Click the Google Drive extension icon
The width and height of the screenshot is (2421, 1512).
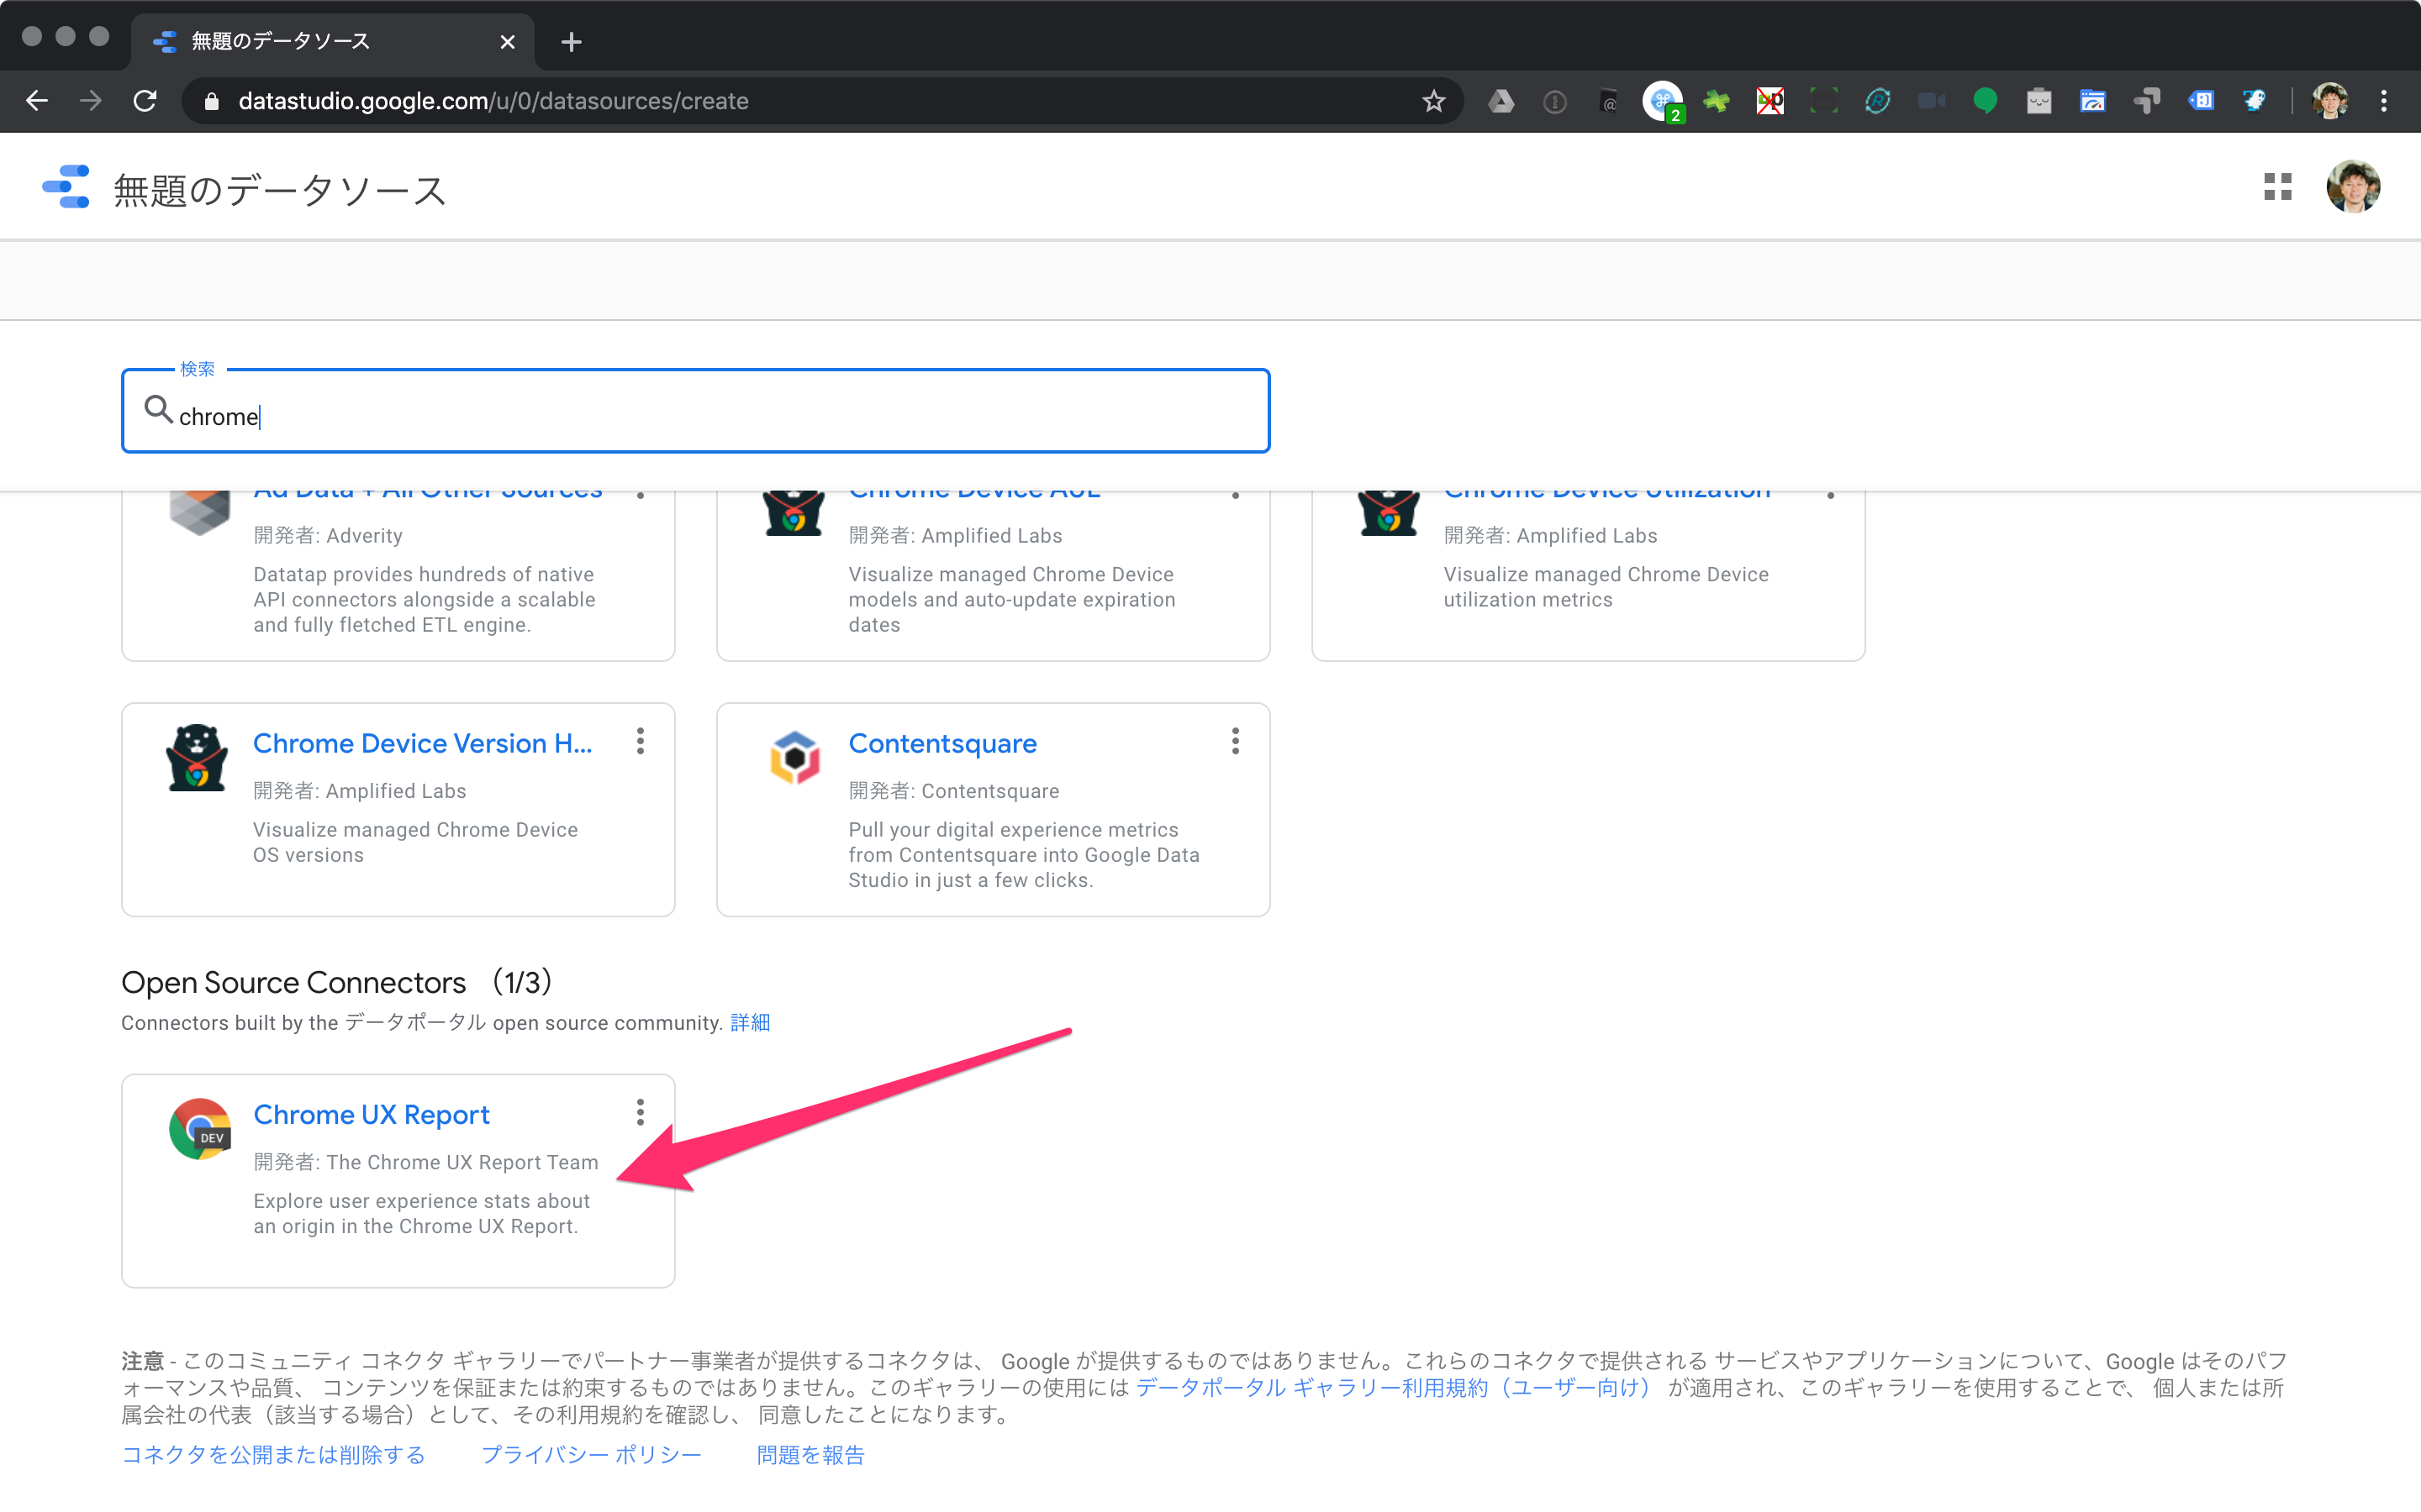1501,101
